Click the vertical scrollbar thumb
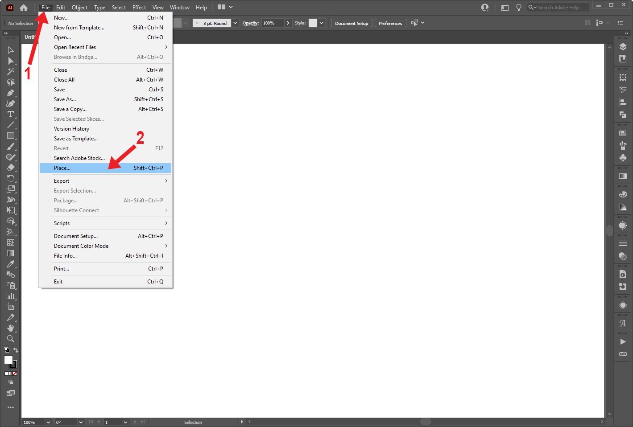633x427 pixels. pyautogui.click(x=609, y=230)
